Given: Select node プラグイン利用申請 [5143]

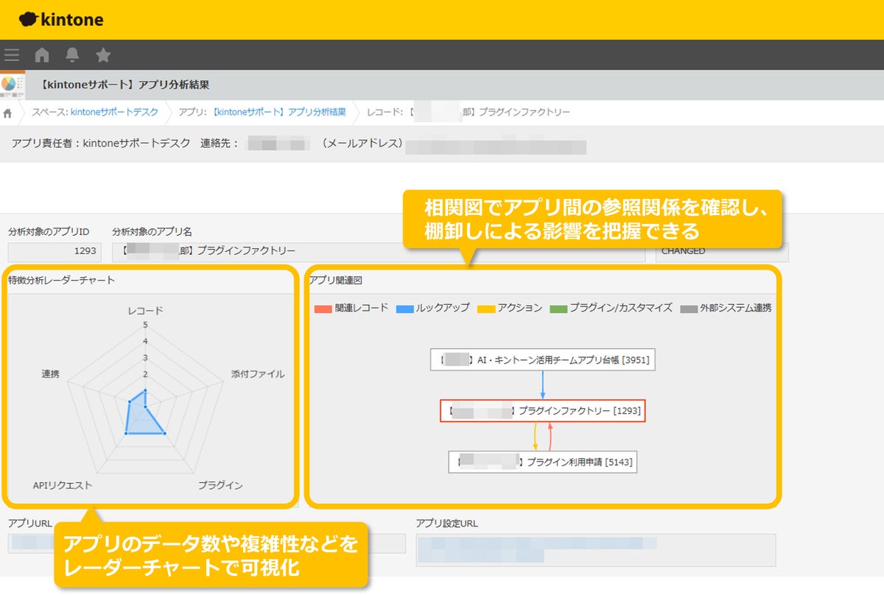Looking at the screenshot, I should (x=543, y=462).
